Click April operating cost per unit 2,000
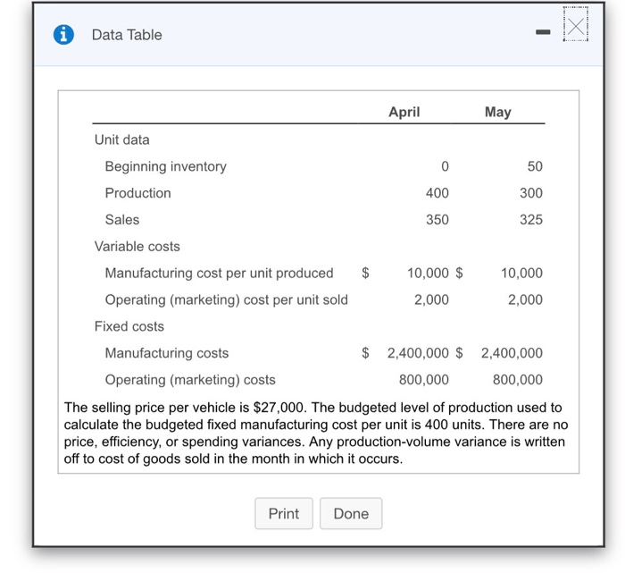625x573 pixels. pos(431,300)
